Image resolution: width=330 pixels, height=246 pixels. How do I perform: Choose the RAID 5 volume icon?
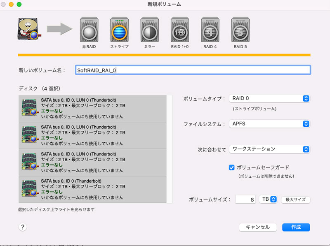click(x=240, y=30)
